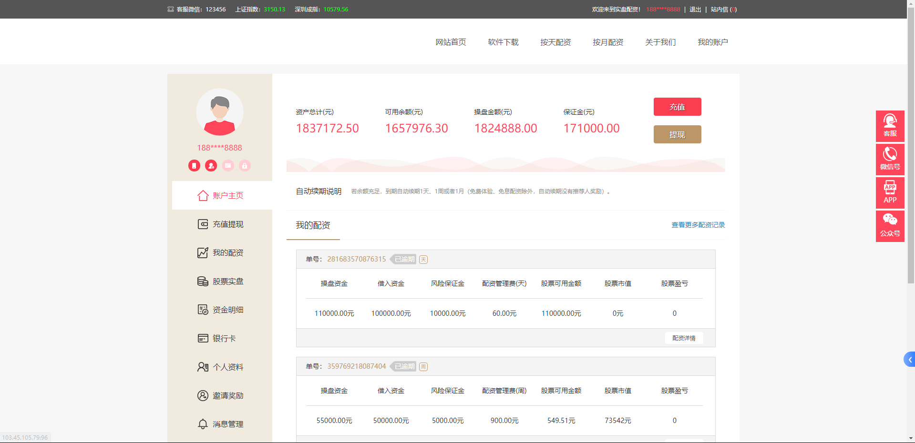Click 配资详情 for the first order
The image size is (915, 443).
pos(684,338)
